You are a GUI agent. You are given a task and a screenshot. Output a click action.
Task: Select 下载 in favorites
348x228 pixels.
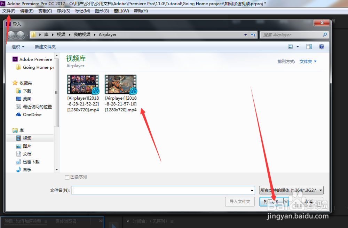click(x=24, y=91)
